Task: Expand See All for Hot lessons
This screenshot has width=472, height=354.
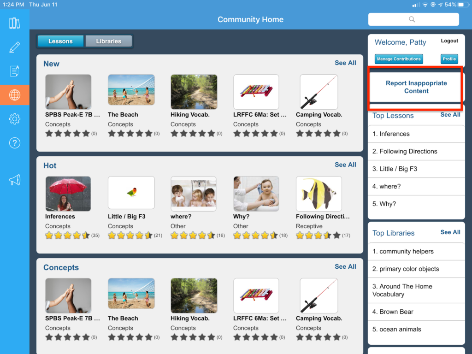Action: [x=345, y=165]
